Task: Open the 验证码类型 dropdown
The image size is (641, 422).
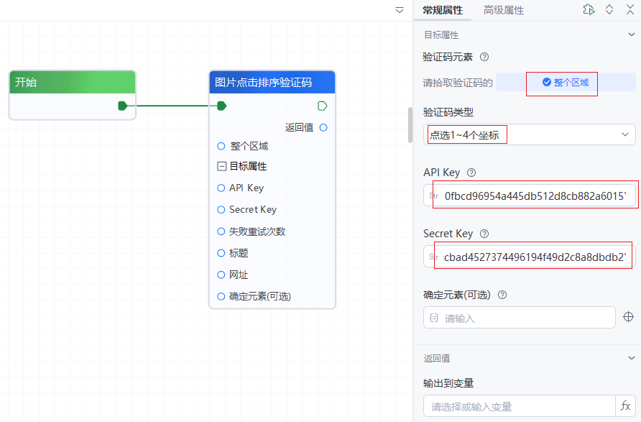Action: coord(529,134)
